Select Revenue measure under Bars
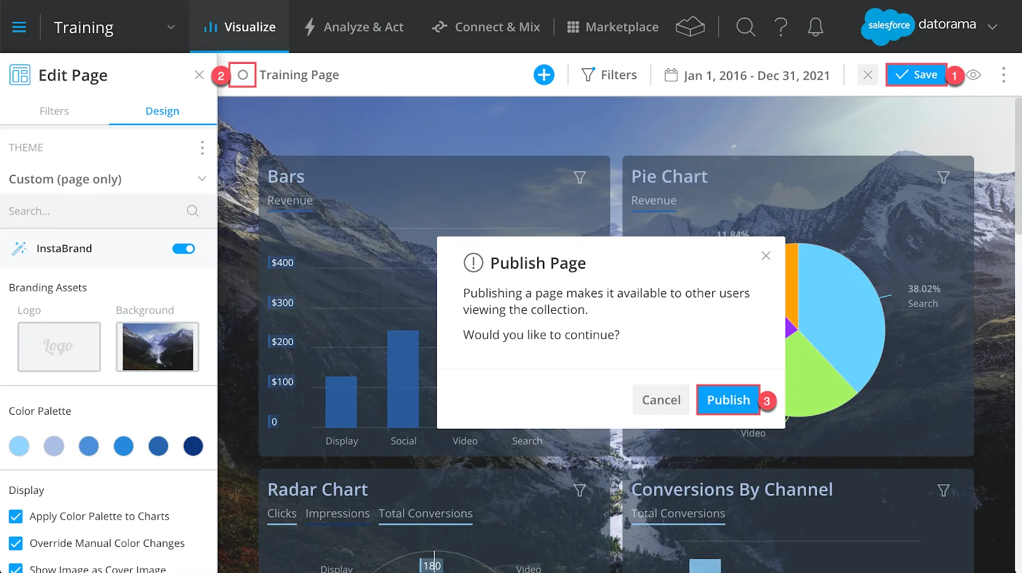The width and height of the screenshot is (1022, 573). [290, 200]
